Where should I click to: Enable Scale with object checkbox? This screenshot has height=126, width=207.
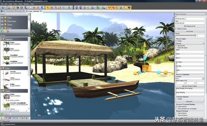176,48
